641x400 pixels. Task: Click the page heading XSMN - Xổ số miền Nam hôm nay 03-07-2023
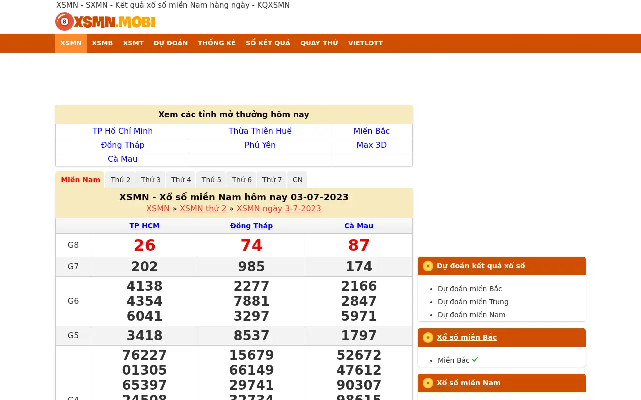234,197
